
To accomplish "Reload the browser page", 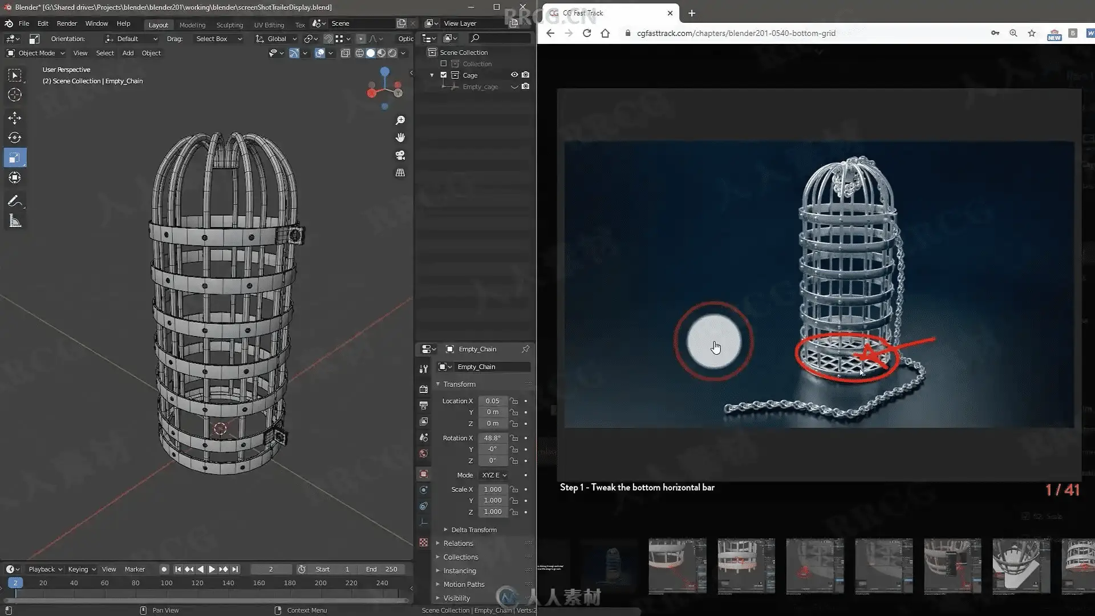I will coord(587,33).
